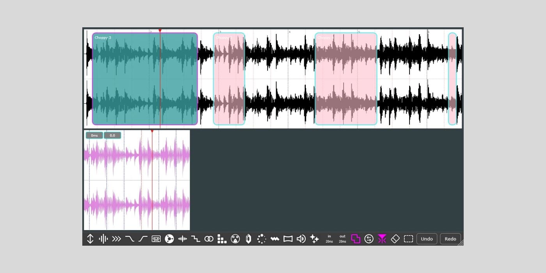Click the shocked face effect icon
Viewport: 546px width, 273px height.
(236, 239)
